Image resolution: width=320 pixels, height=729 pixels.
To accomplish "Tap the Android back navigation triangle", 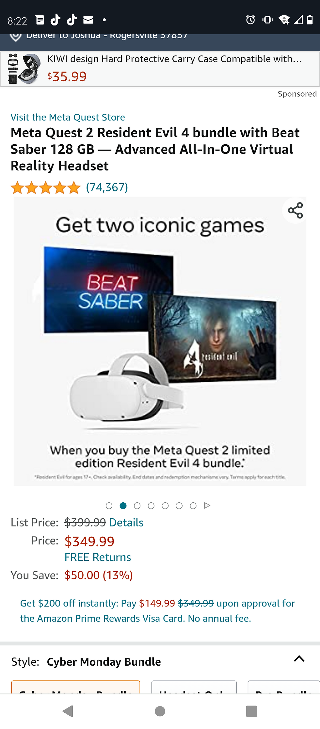I will tap(68, 711).
